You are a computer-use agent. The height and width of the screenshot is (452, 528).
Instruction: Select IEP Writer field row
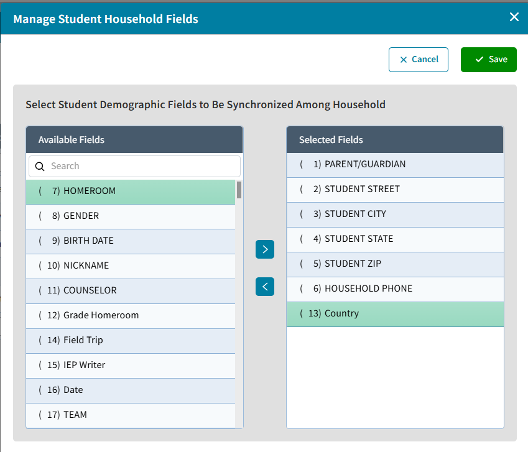(x=131, y=366)
